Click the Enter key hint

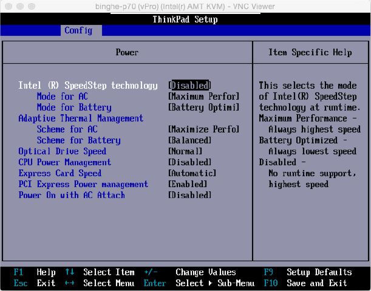155,283
